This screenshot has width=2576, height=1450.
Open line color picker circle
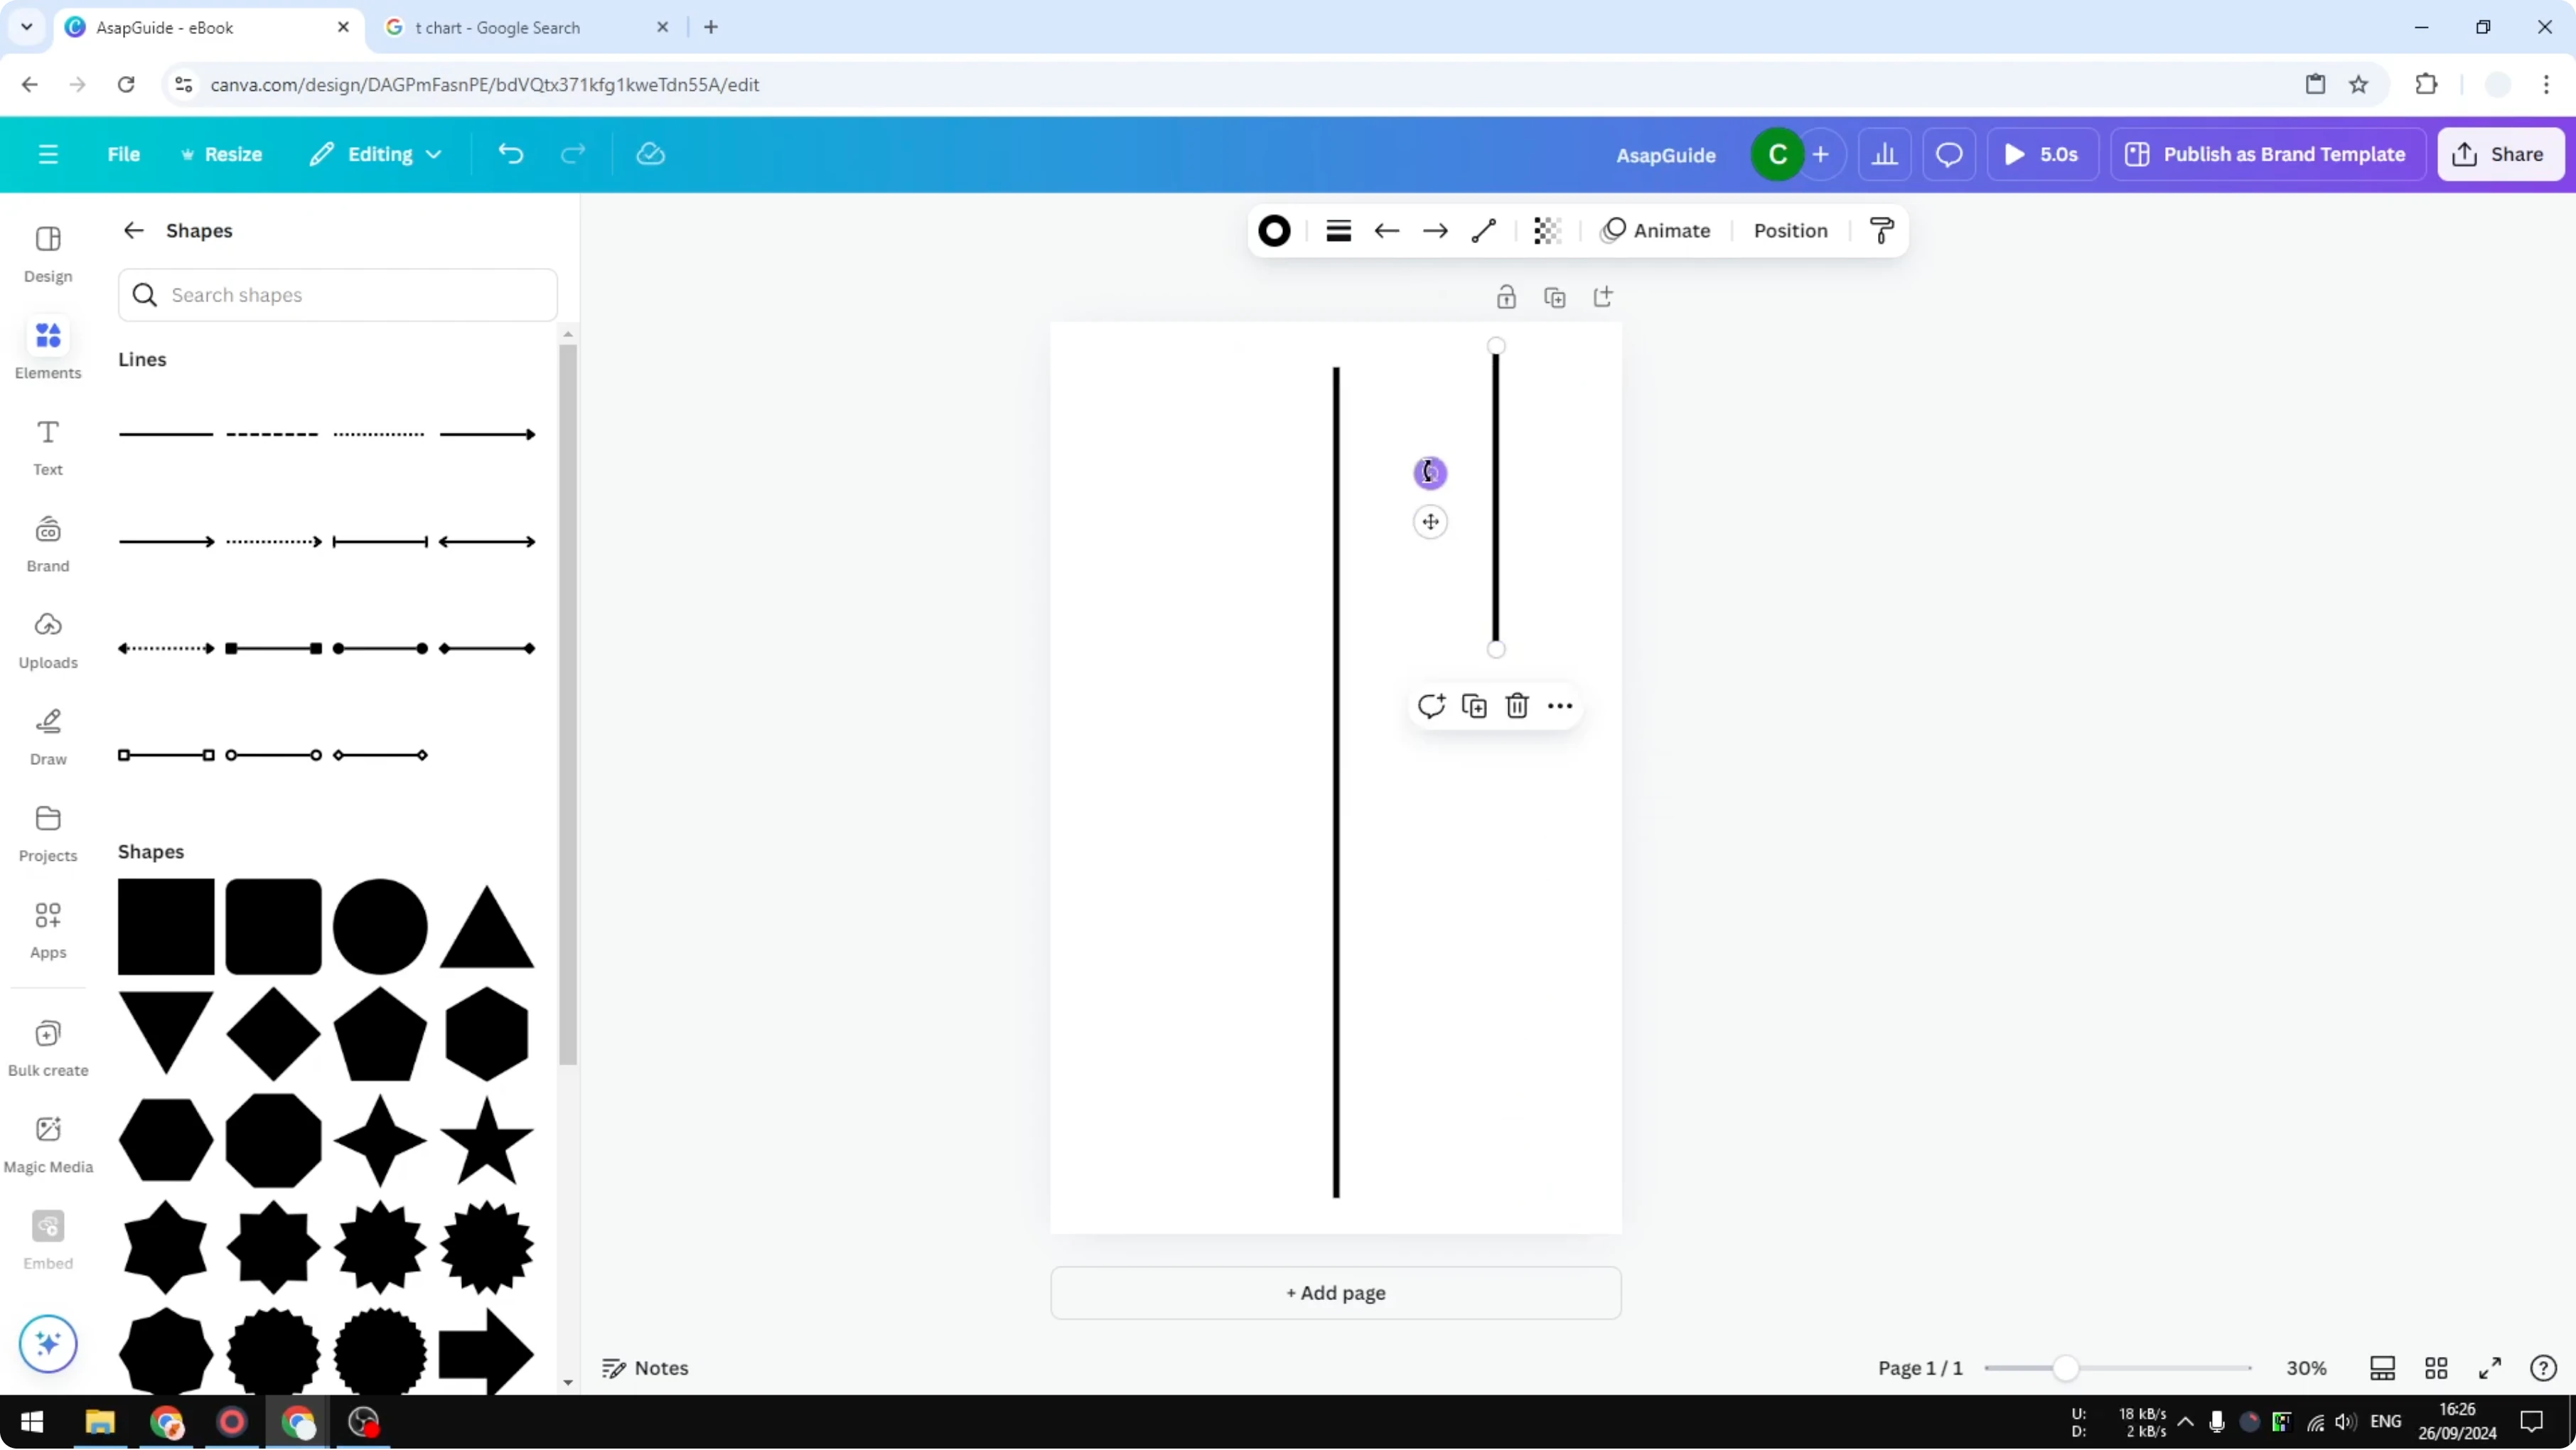[x=1274, y=231]
